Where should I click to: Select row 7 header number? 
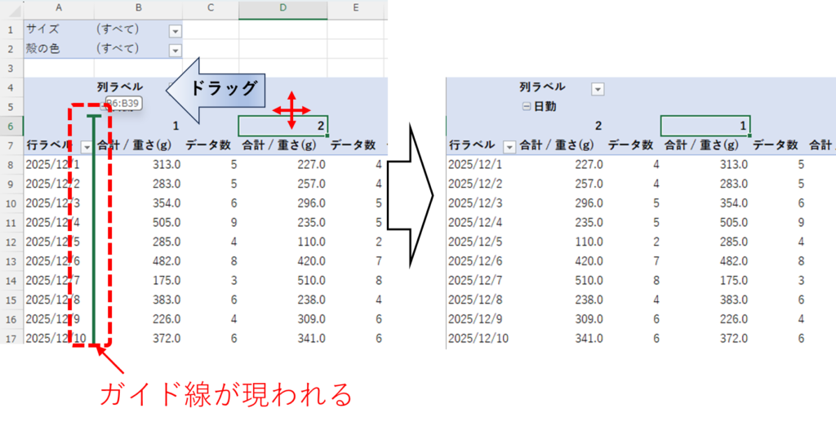(11, 145)
